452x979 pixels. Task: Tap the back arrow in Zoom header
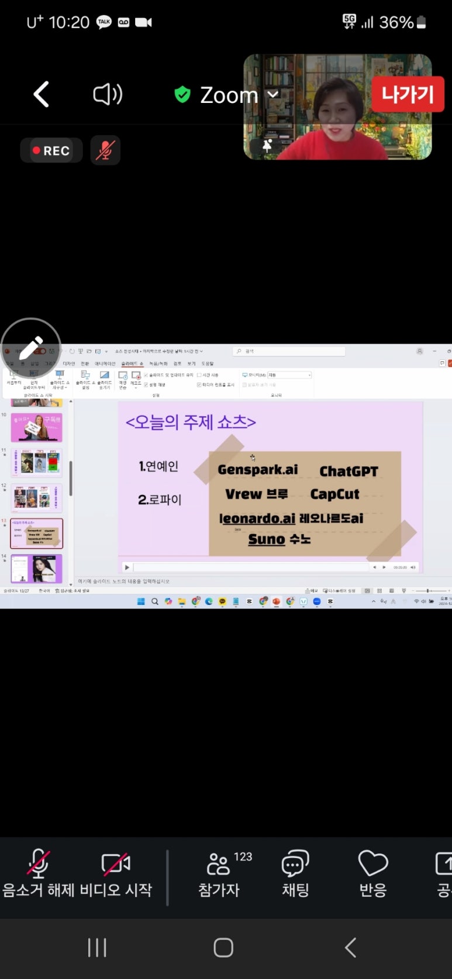(x=41, y=94)
